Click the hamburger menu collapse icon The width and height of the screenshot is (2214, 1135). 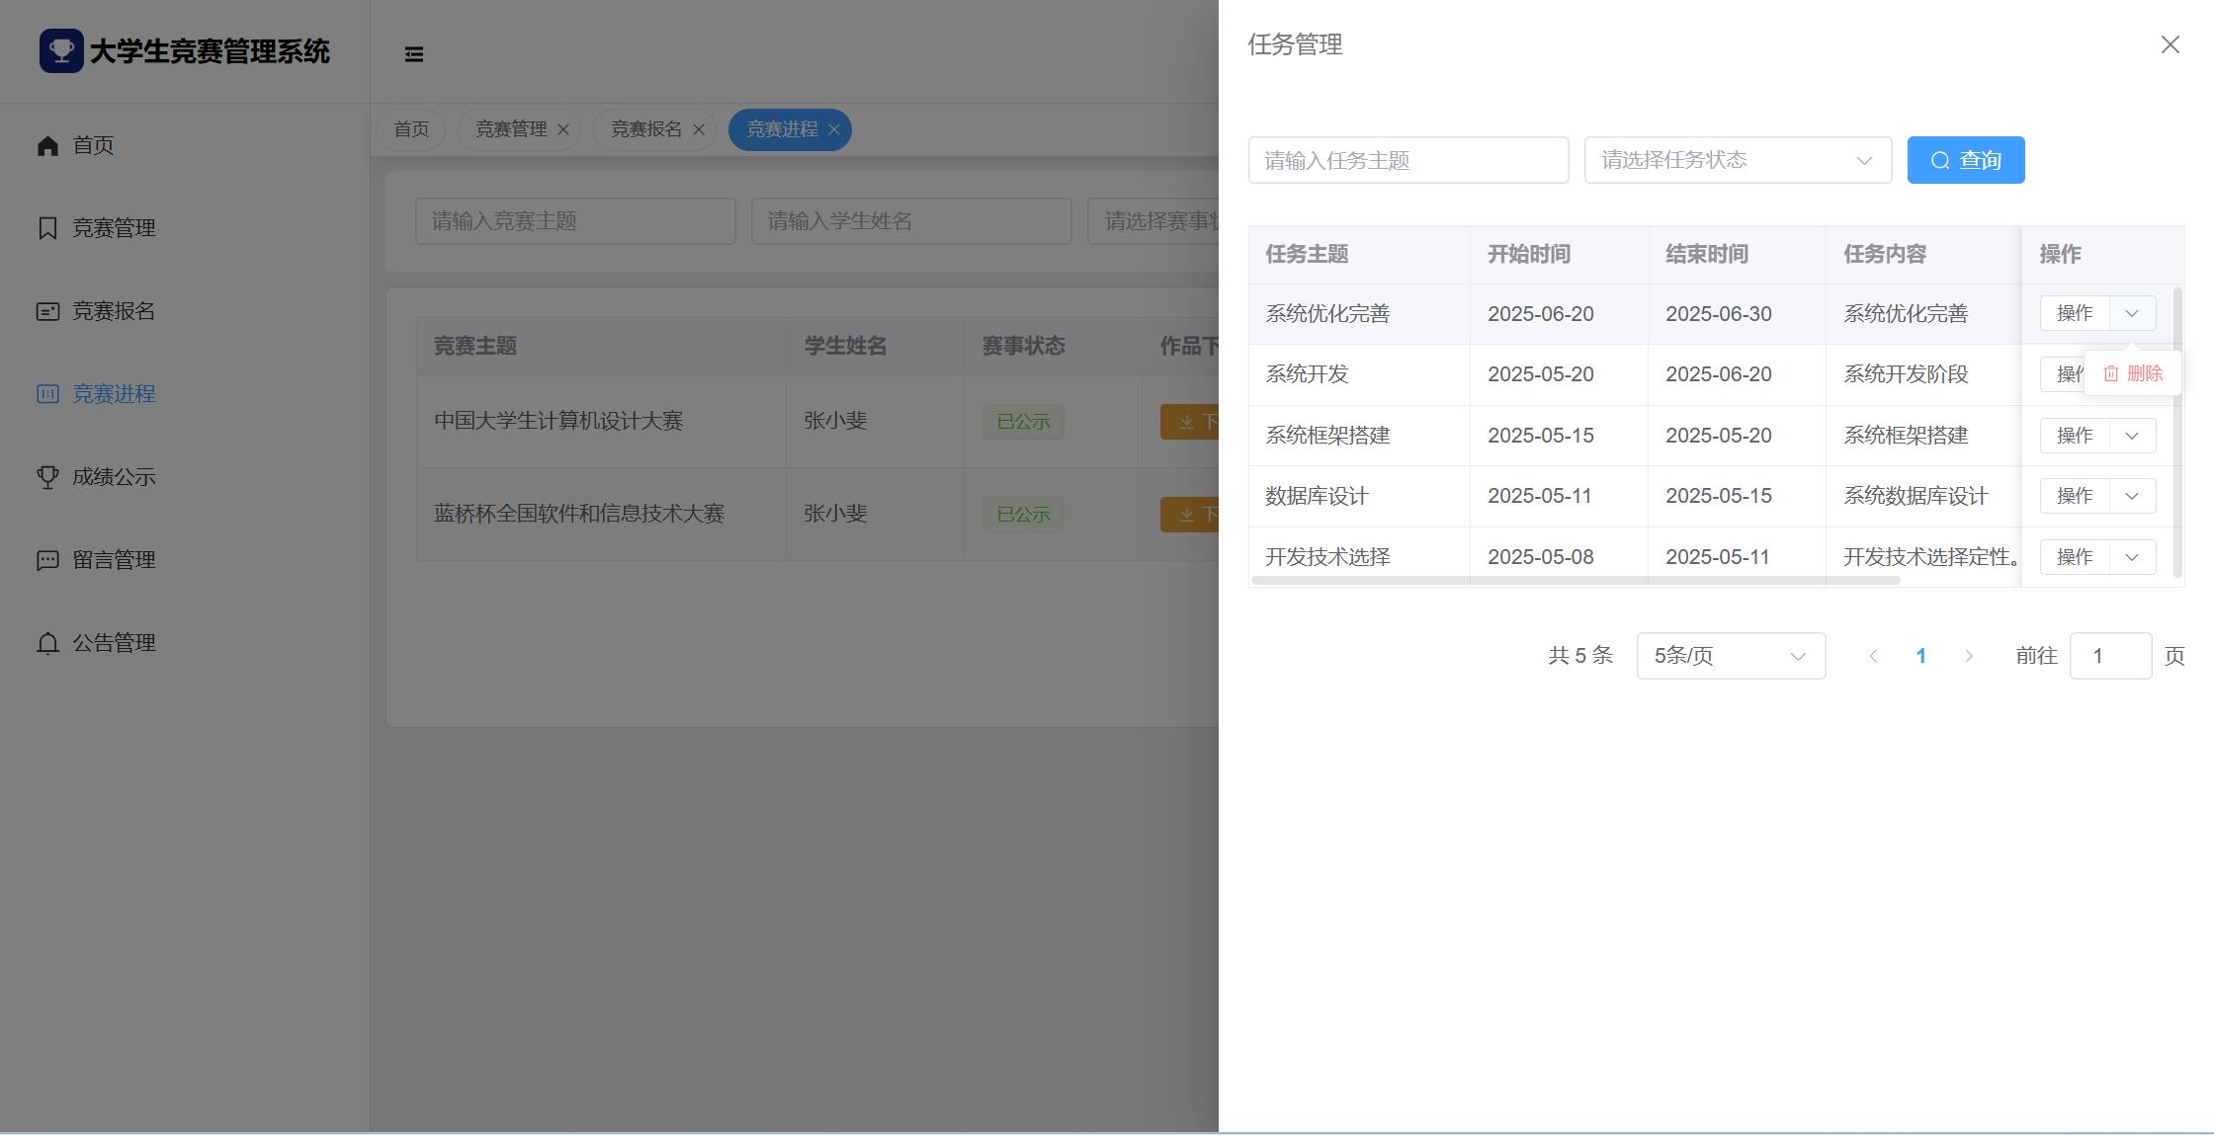coord(414,54)
